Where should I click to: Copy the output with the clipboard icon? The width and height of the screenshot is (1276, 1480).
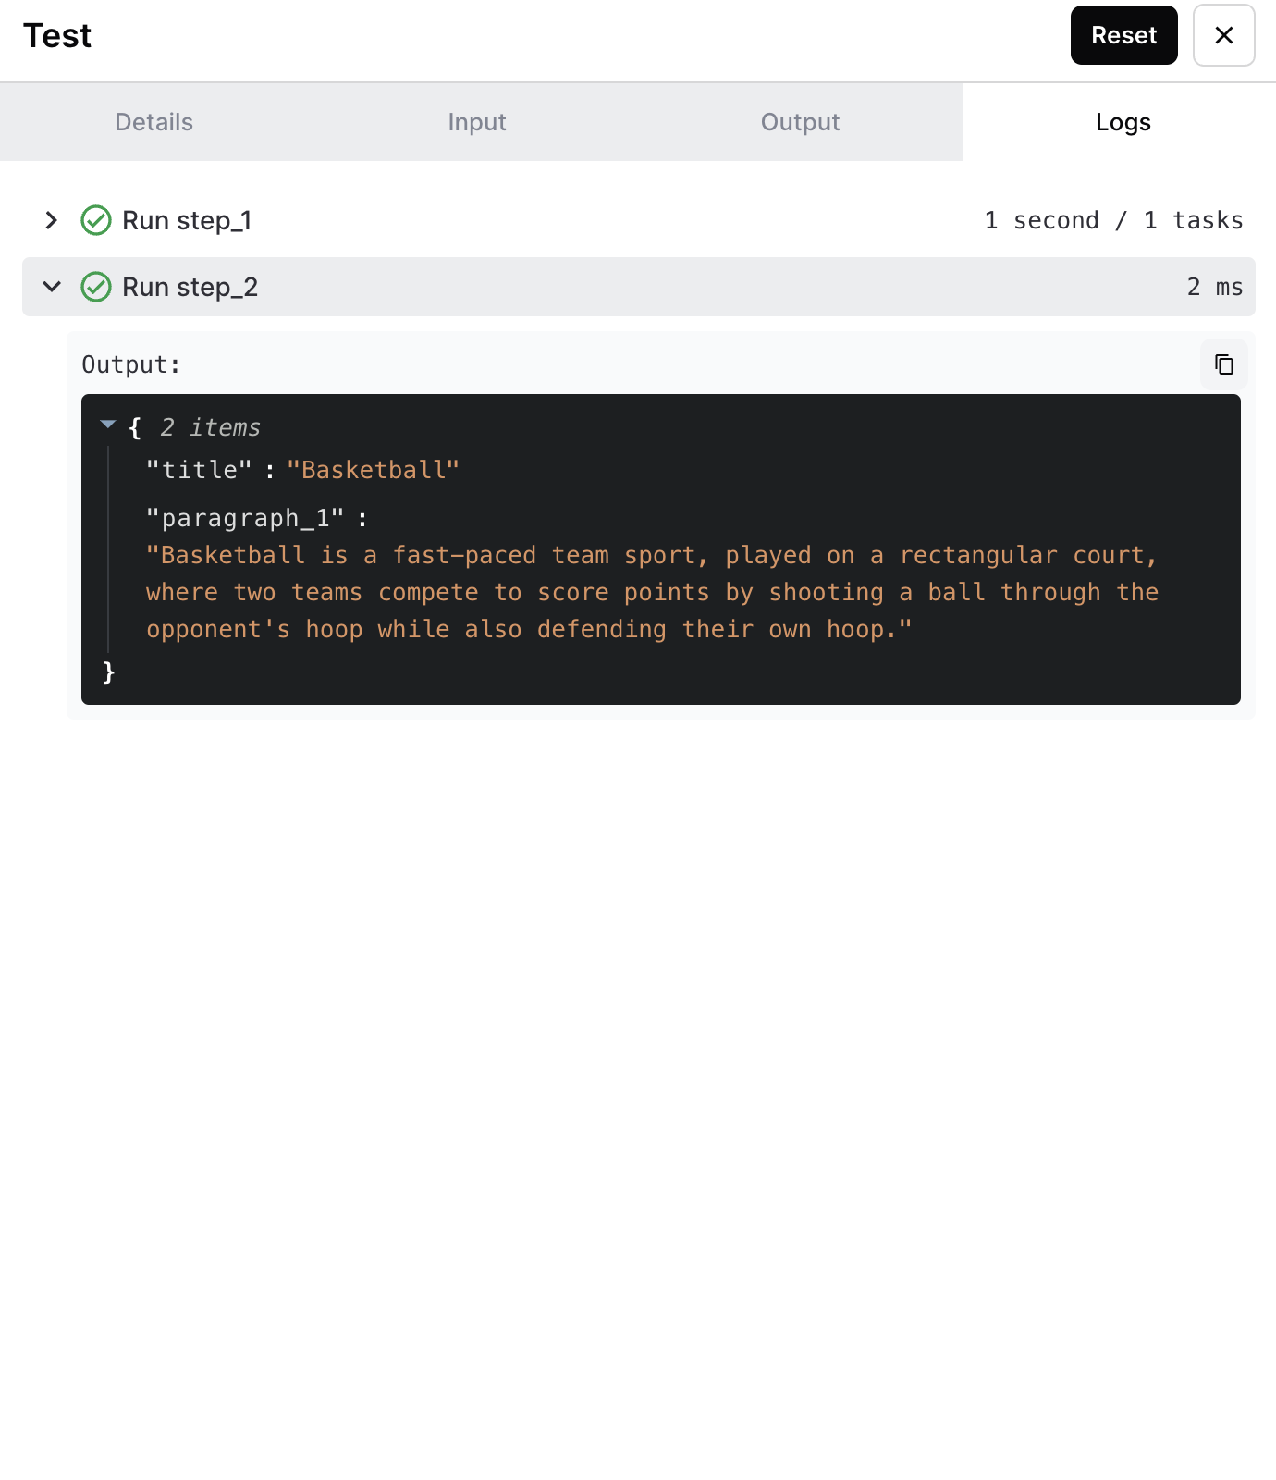point(1223,364)
